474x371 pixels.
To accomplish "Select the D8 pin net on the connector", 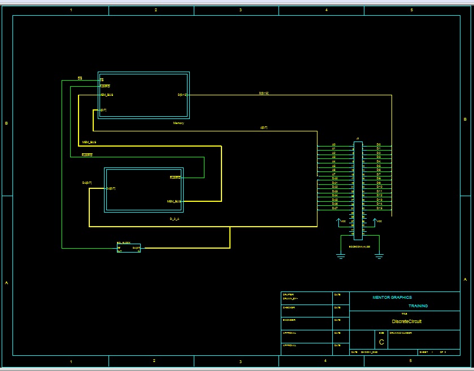I will click(379, 178).
